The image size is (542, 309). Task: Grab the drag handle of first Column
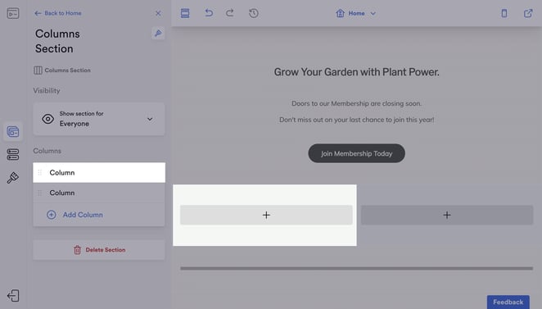(40, 172)
